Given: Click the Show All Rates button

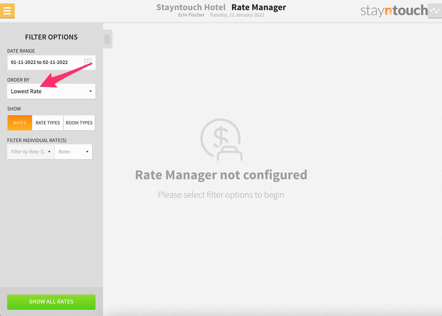Looking at the screenshot, I should pyautogui.click(x=51, y=302).
